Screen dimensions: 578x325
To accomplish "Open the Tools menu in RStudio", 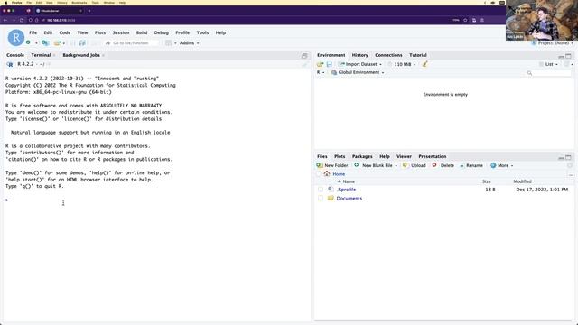I will pos(202,32).
